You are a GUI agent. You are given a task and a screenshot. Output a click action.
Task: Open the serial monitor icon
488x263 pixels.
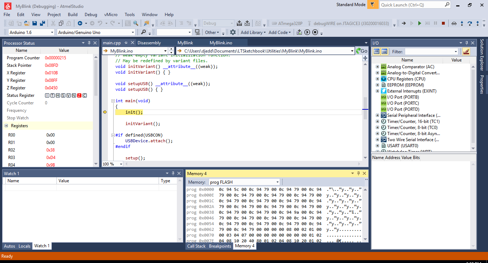(x=197, y=32)
